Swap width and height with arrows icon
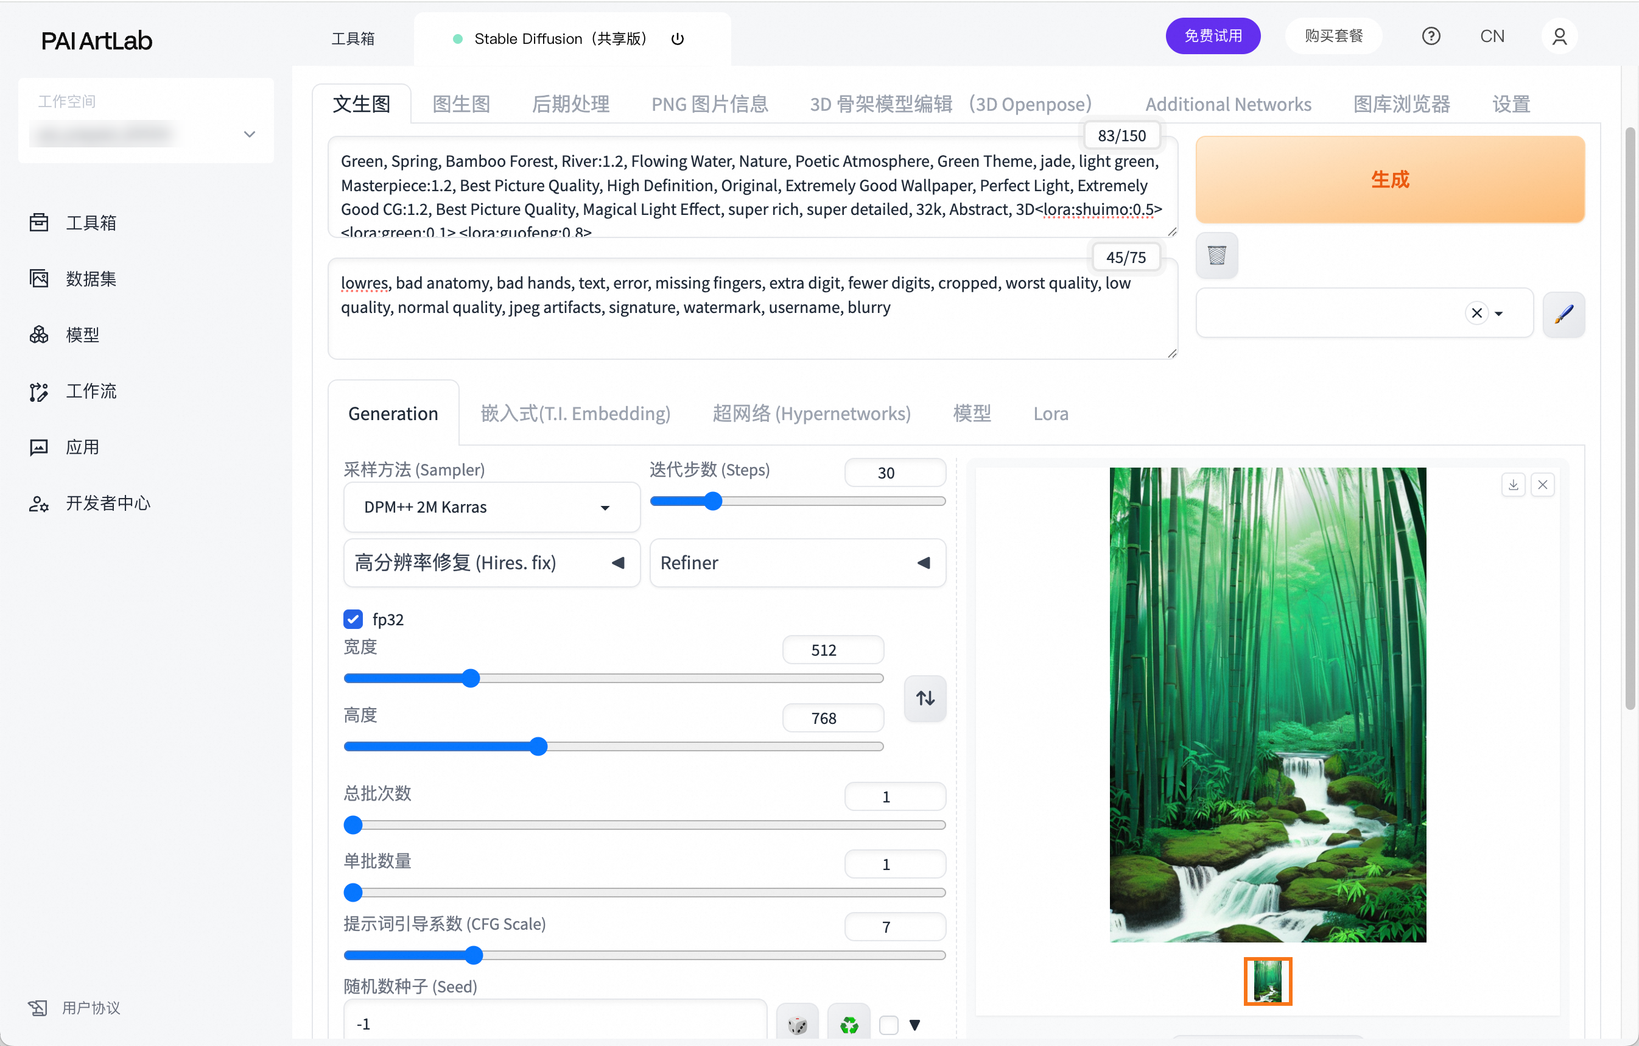Screen dimensions: 1639x1046 click(x=924, y=698)
